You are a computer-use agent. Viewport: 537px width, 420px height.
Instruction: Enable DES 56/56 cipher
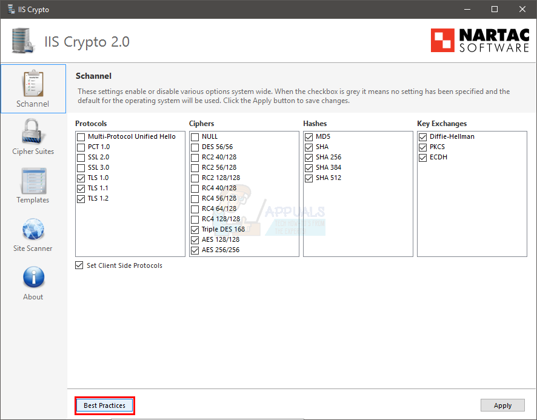[x=195, y=147]
